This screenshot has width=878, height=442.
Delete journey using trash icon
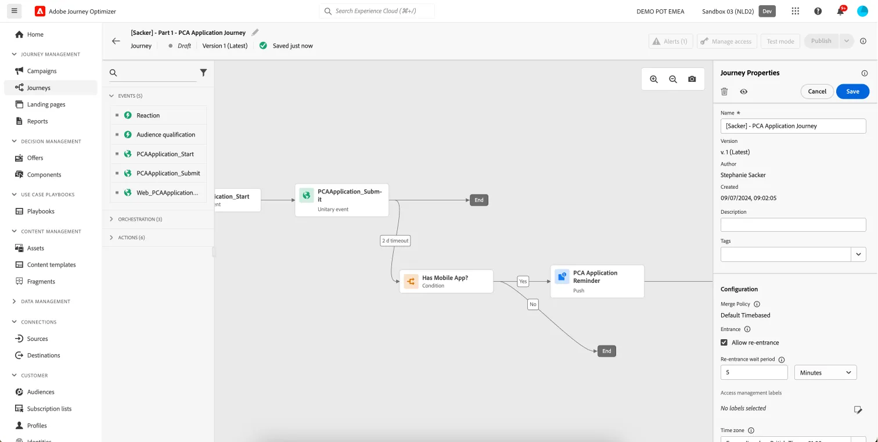pos(724,91)
